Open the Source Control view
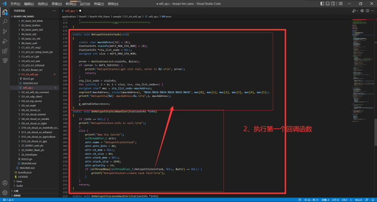The height and width of the screenshot is (202, 377). coord(5,31)
